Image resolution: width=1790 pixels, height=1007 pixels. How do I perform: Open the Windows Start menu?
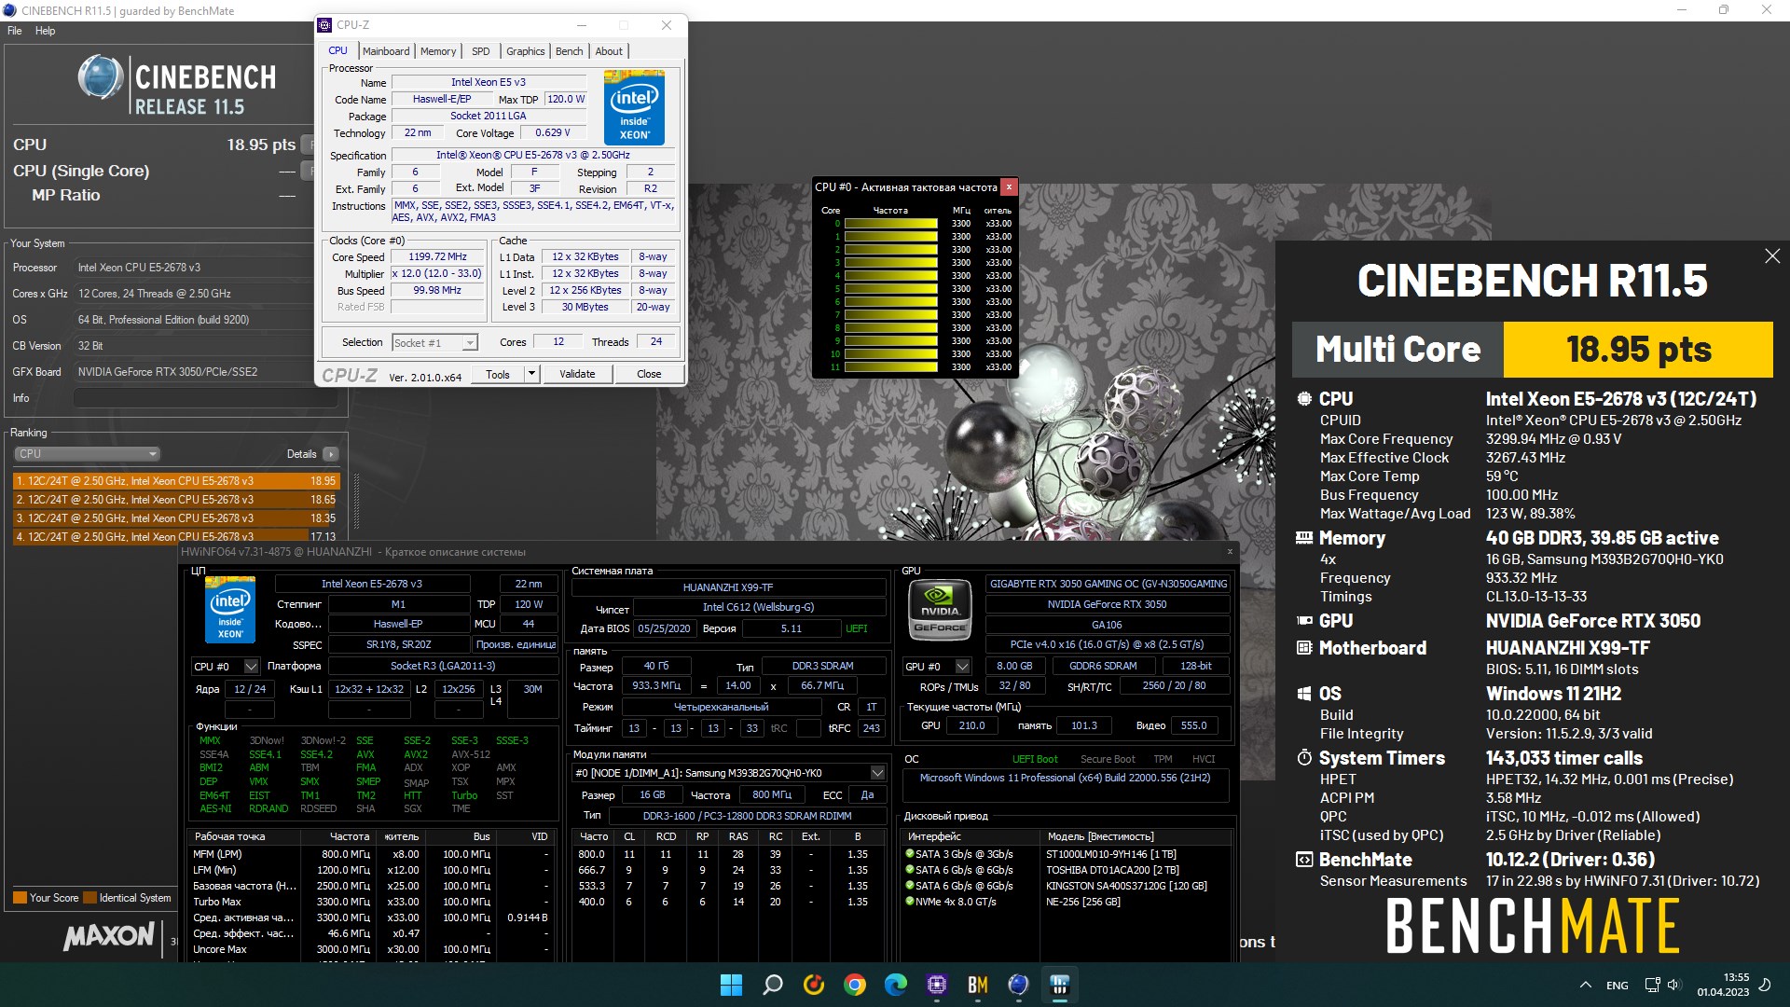pos(732,985)
